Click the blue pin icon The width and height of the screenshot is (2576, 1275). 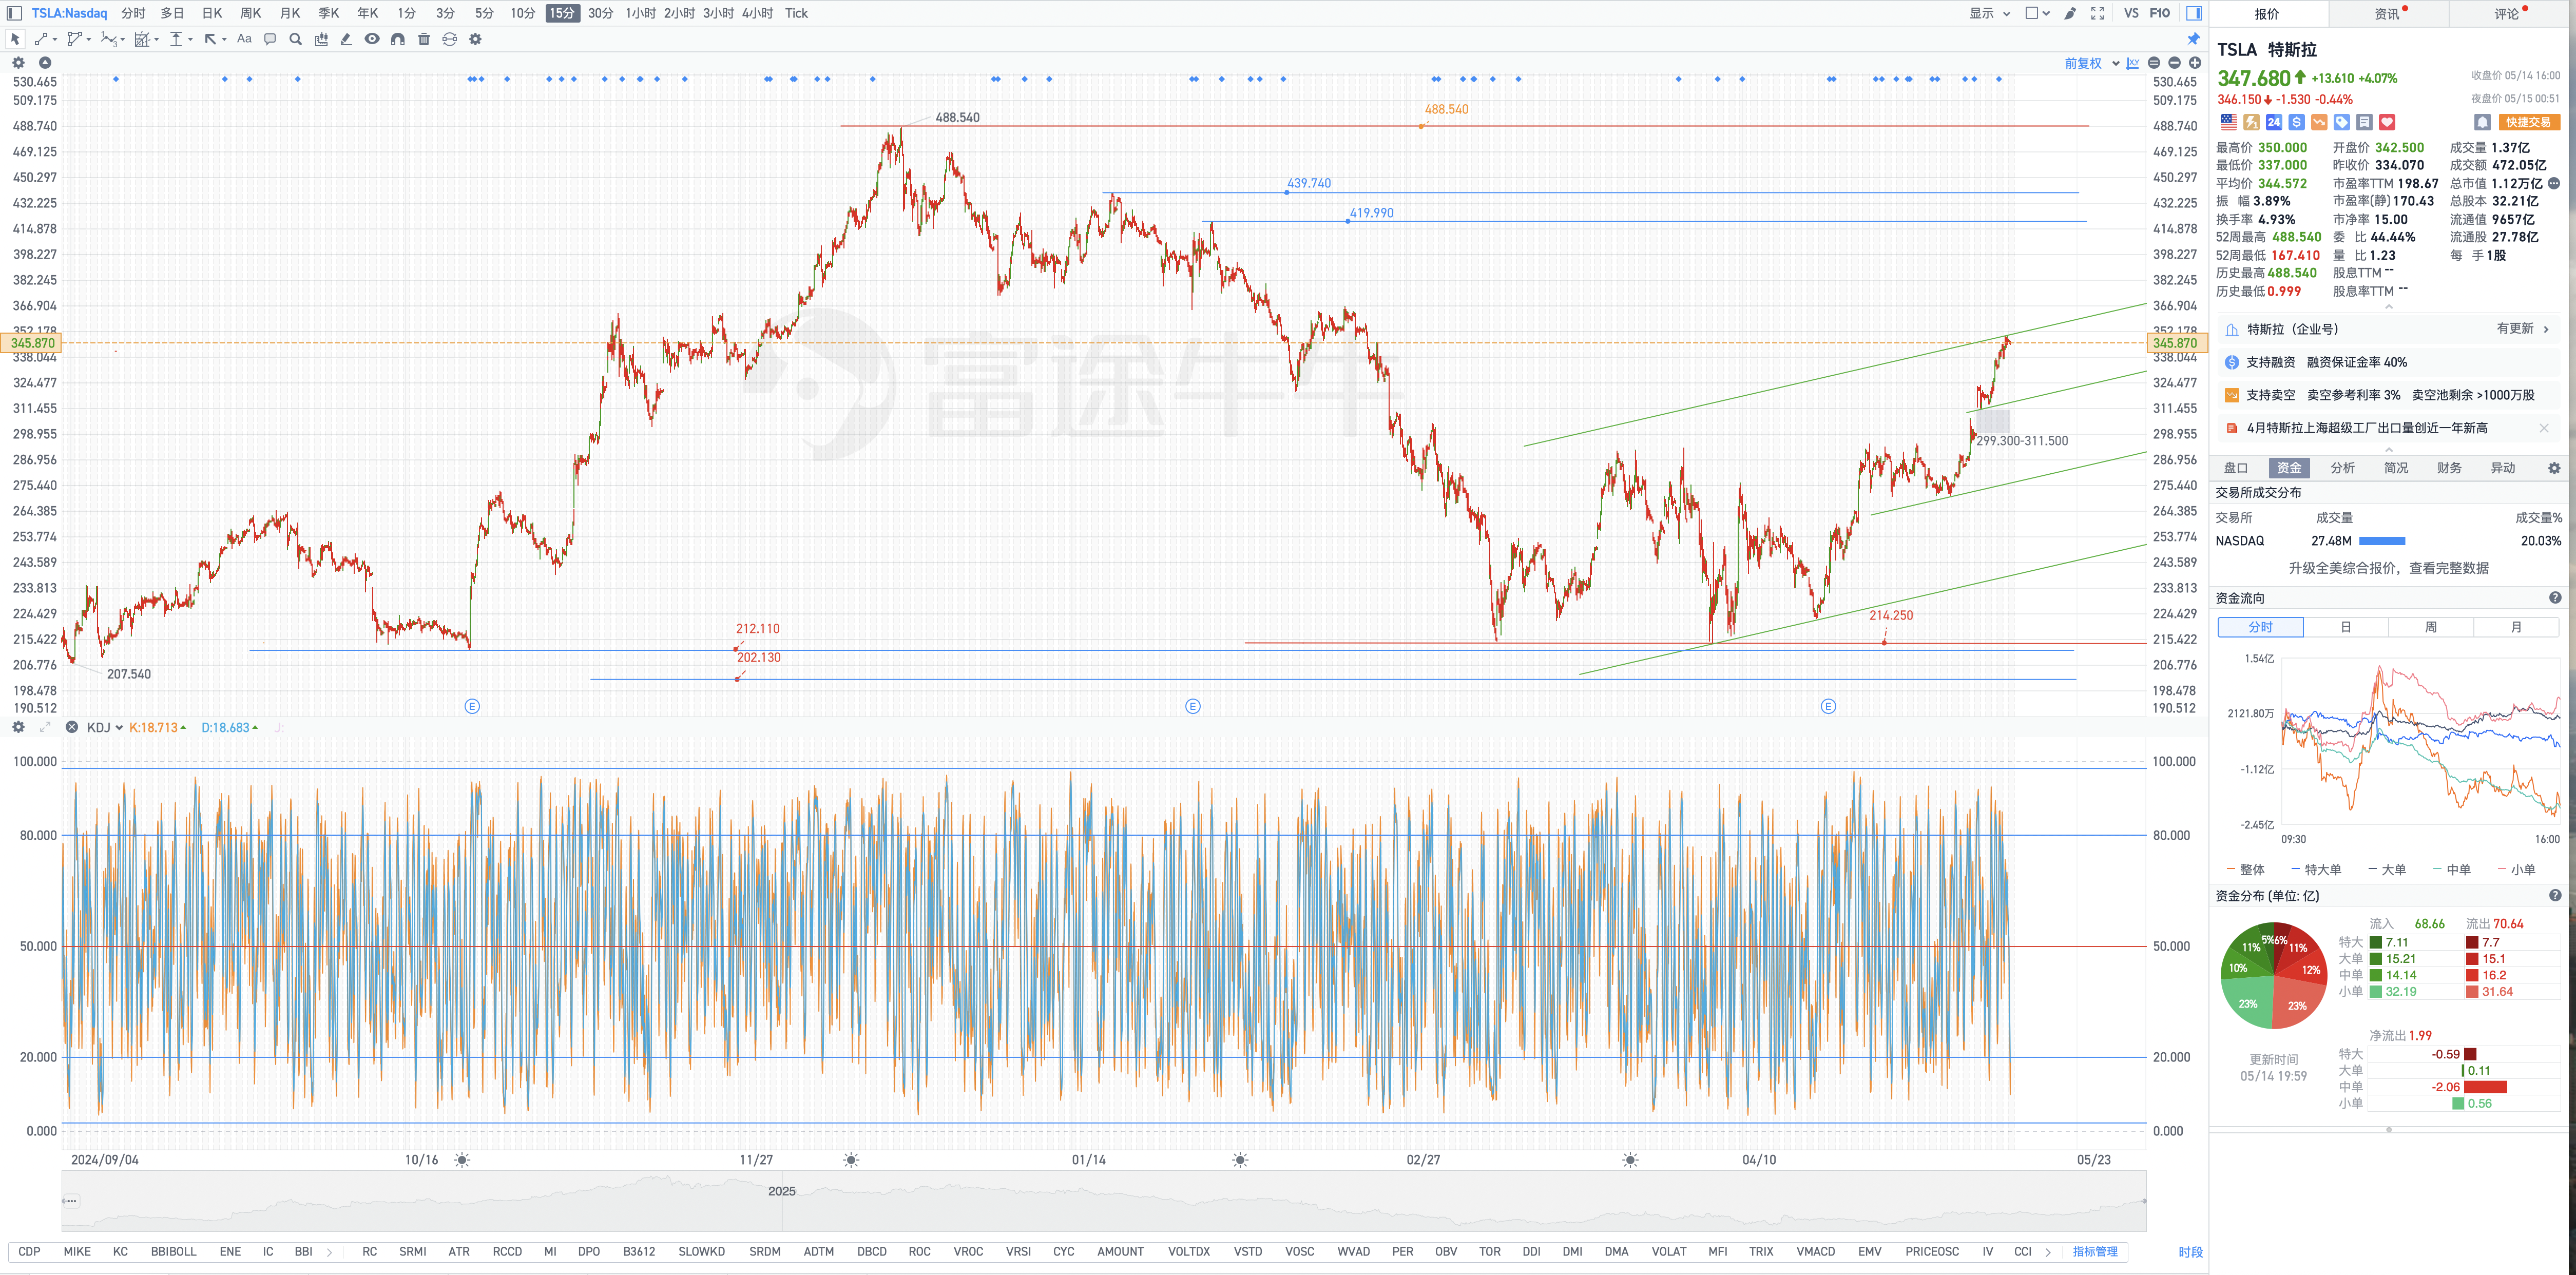tap(2194, 39)
